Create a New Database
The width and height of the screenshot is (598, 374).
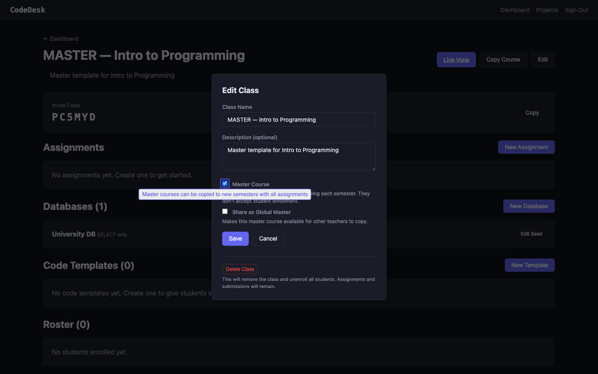(x=529, y=206)
